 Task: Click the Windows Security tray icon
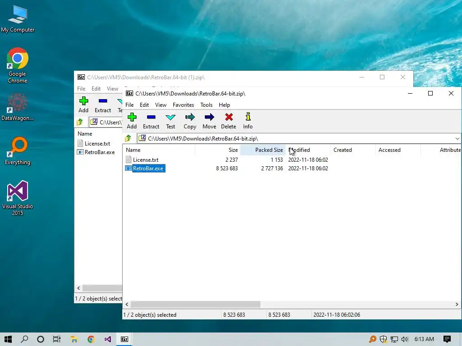[x=383, y=339]
